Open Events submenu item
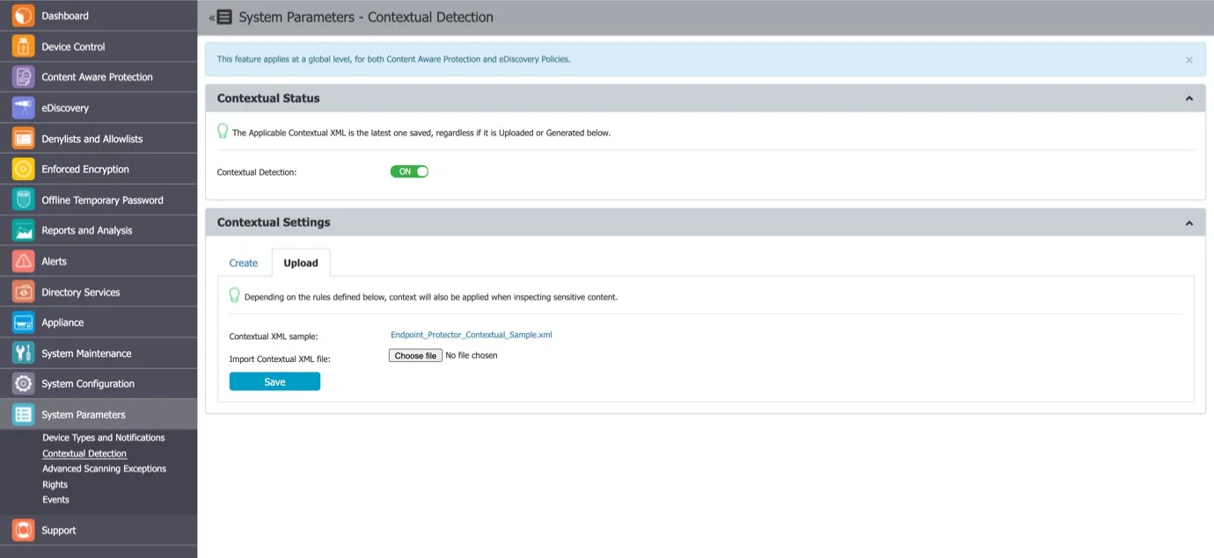This screenshot has width=1214, height=558. [56, 499]
